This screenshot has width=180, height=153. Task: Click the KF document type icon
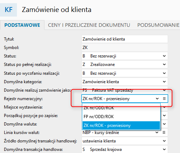coord(8,10)
